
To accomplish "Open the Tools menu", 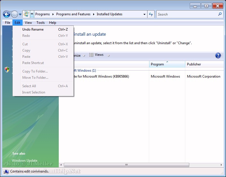I will point(40,23).
